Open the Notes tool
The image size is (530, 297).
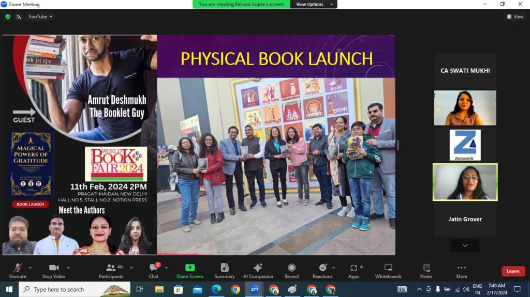point(426,271)
